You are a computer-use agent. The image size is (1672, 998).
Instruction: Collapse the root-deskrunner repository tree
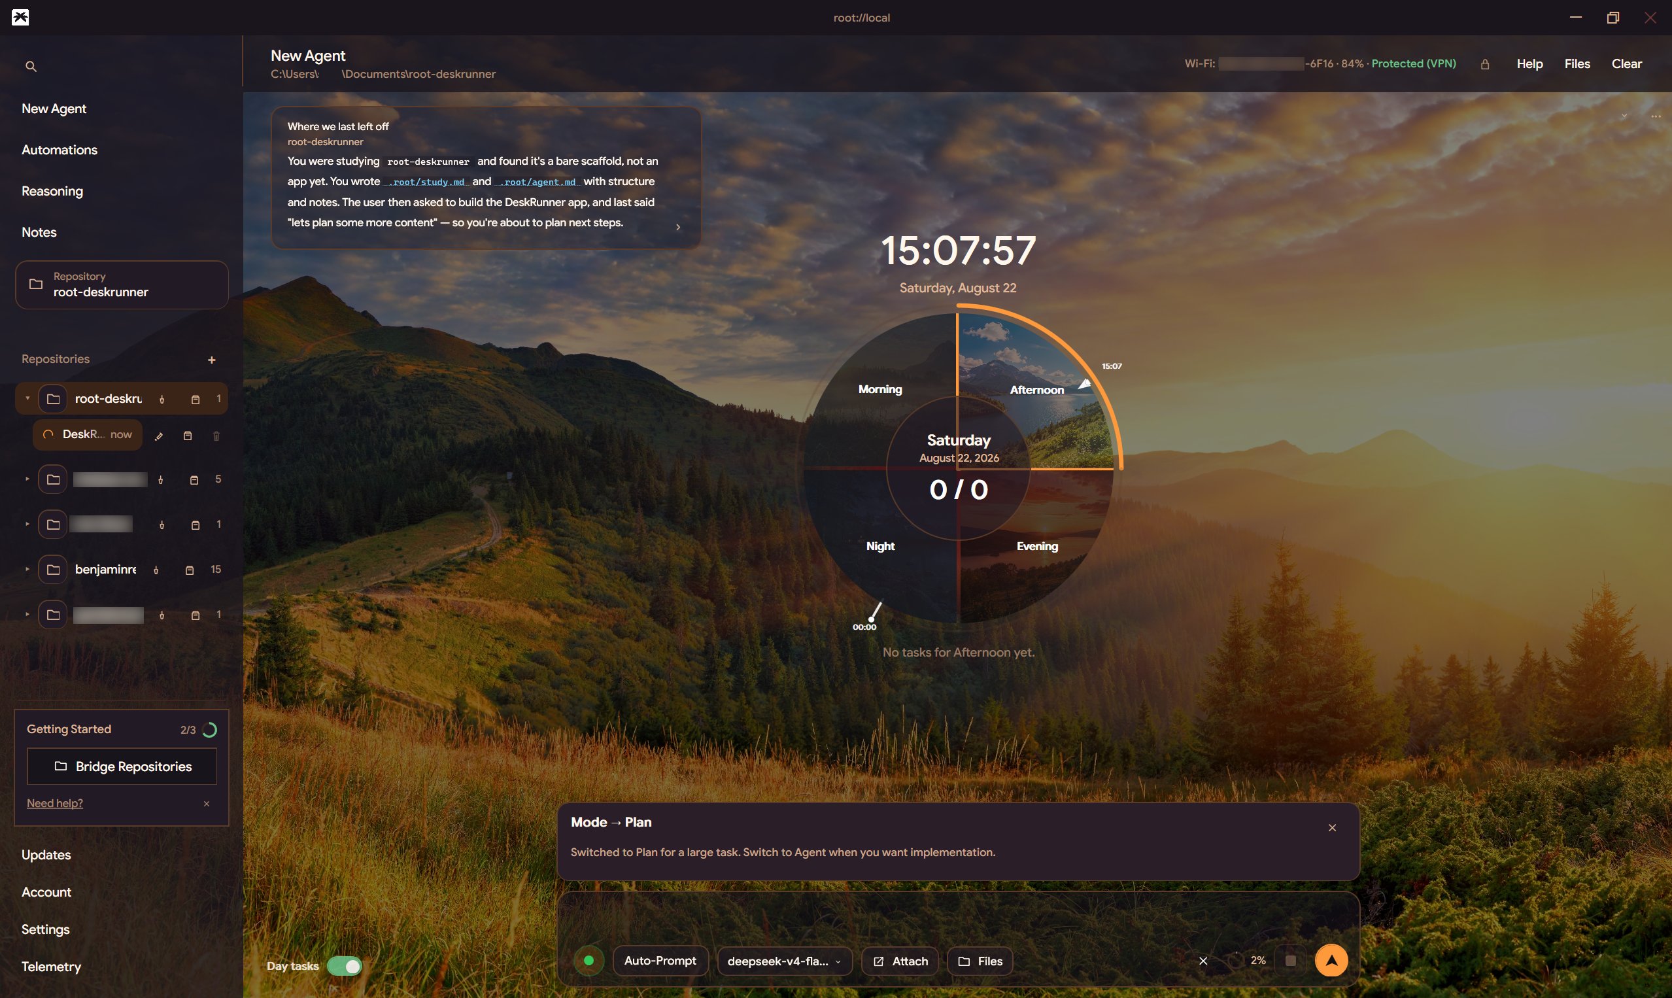coord(27,399)
